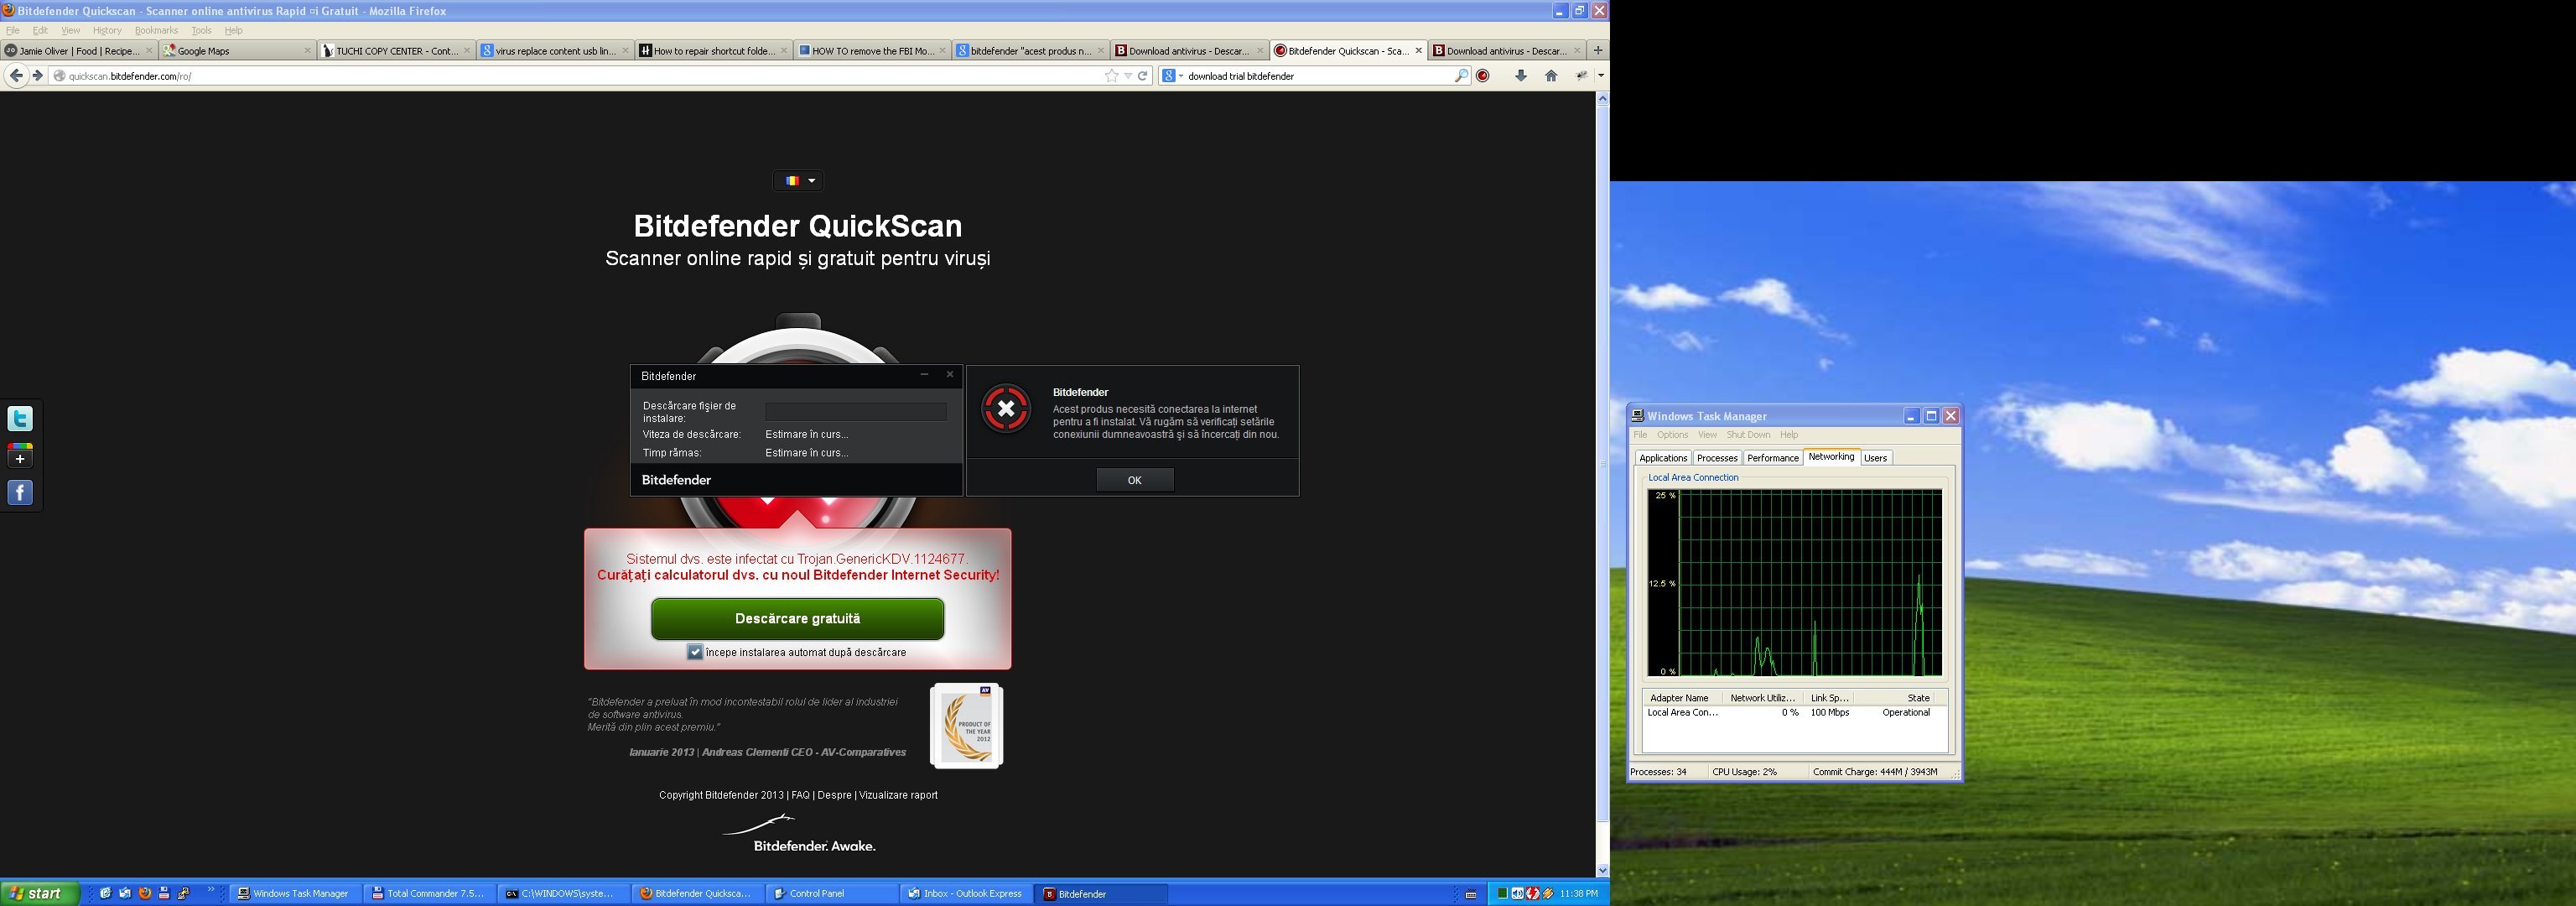Open Task Manager Processes tab
Screen dimensions: 2576x906
click(1717, 458)
